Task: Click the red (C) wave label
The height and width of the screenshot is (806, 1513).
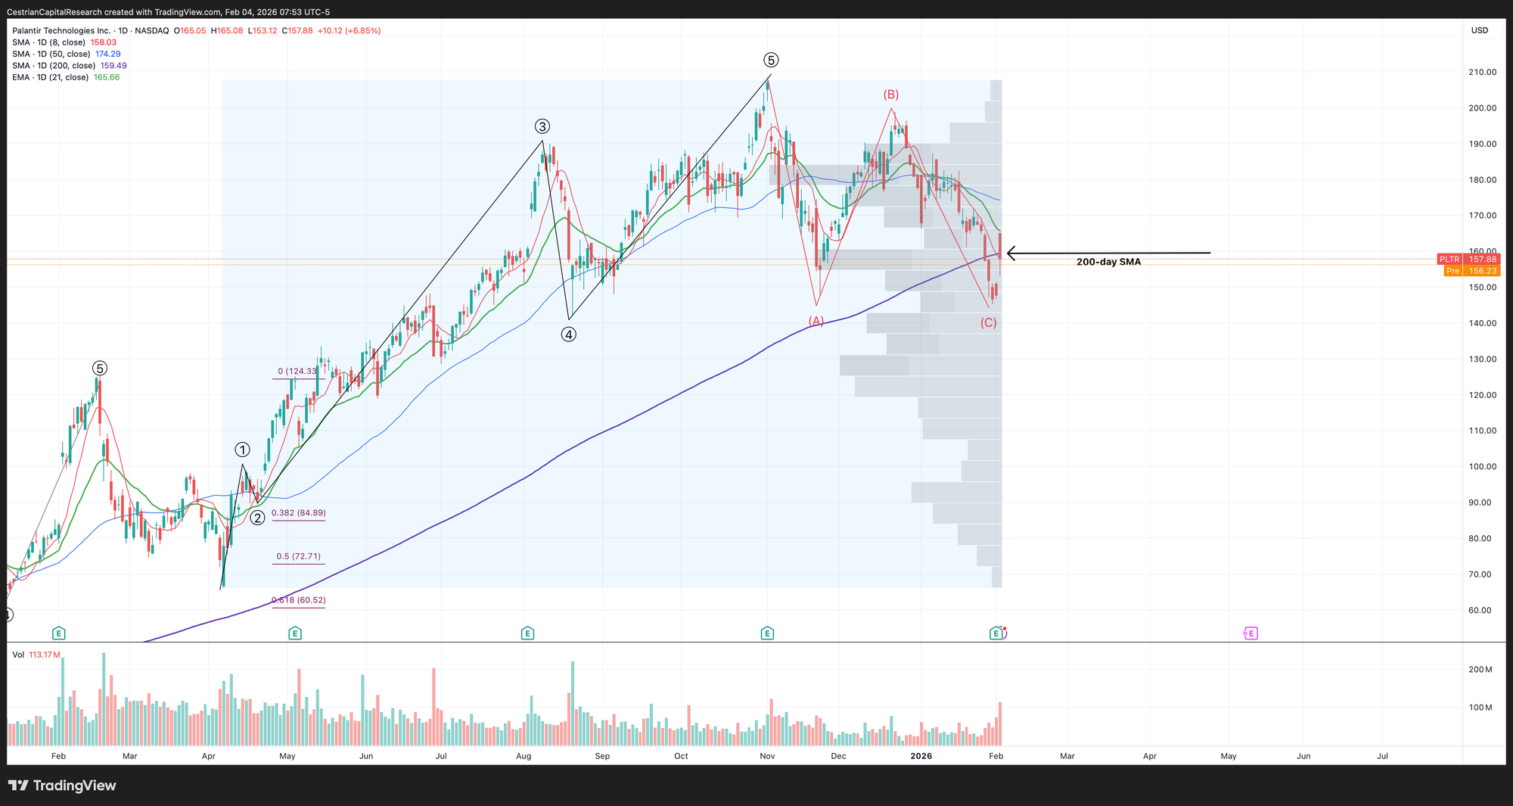Action: point(988,322)
